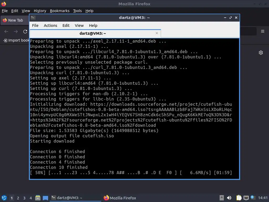This screenshot has width=269, height=202.
Task: Click 'Unpacking axel (2.17.11-1)' line
Action: tap(69, 46)
